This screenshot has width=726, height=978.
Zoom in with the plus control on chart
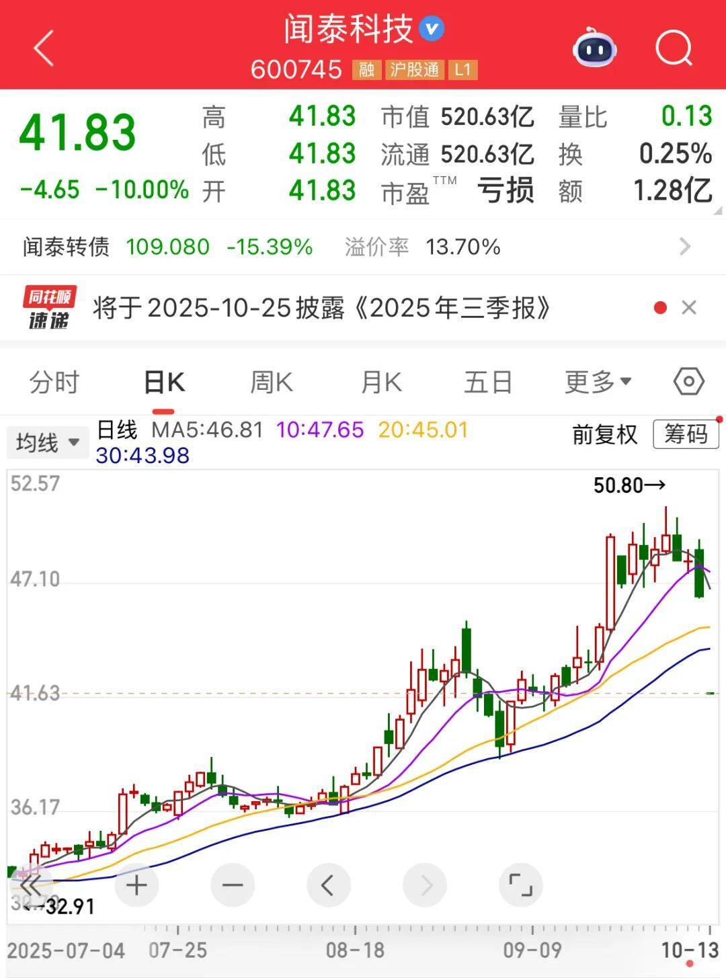(136, 885)
